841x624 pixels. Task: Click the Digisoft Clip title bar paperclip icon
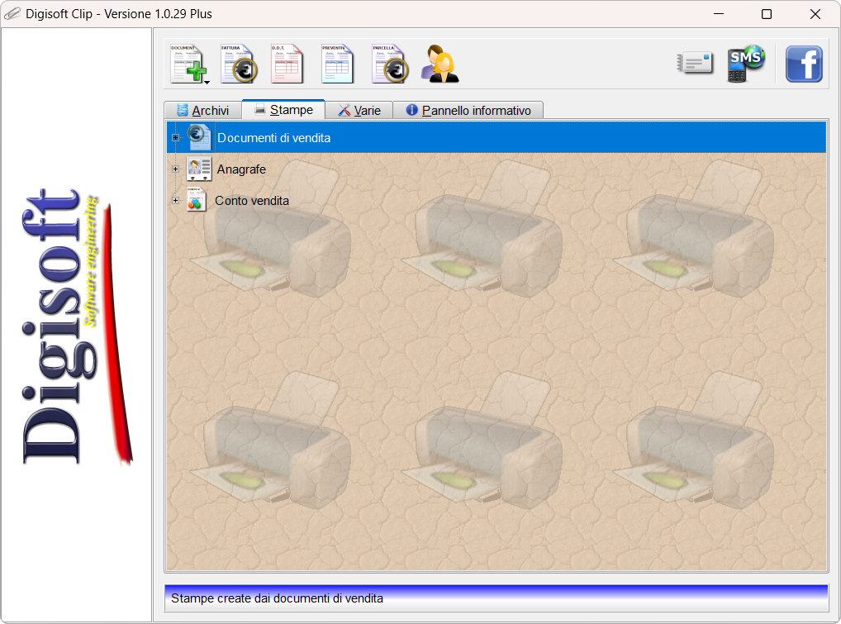12,14
